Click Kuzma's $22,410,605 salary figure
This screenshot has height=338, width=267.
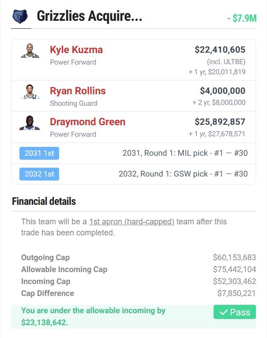pyautogui.click(x=220, y=50)
